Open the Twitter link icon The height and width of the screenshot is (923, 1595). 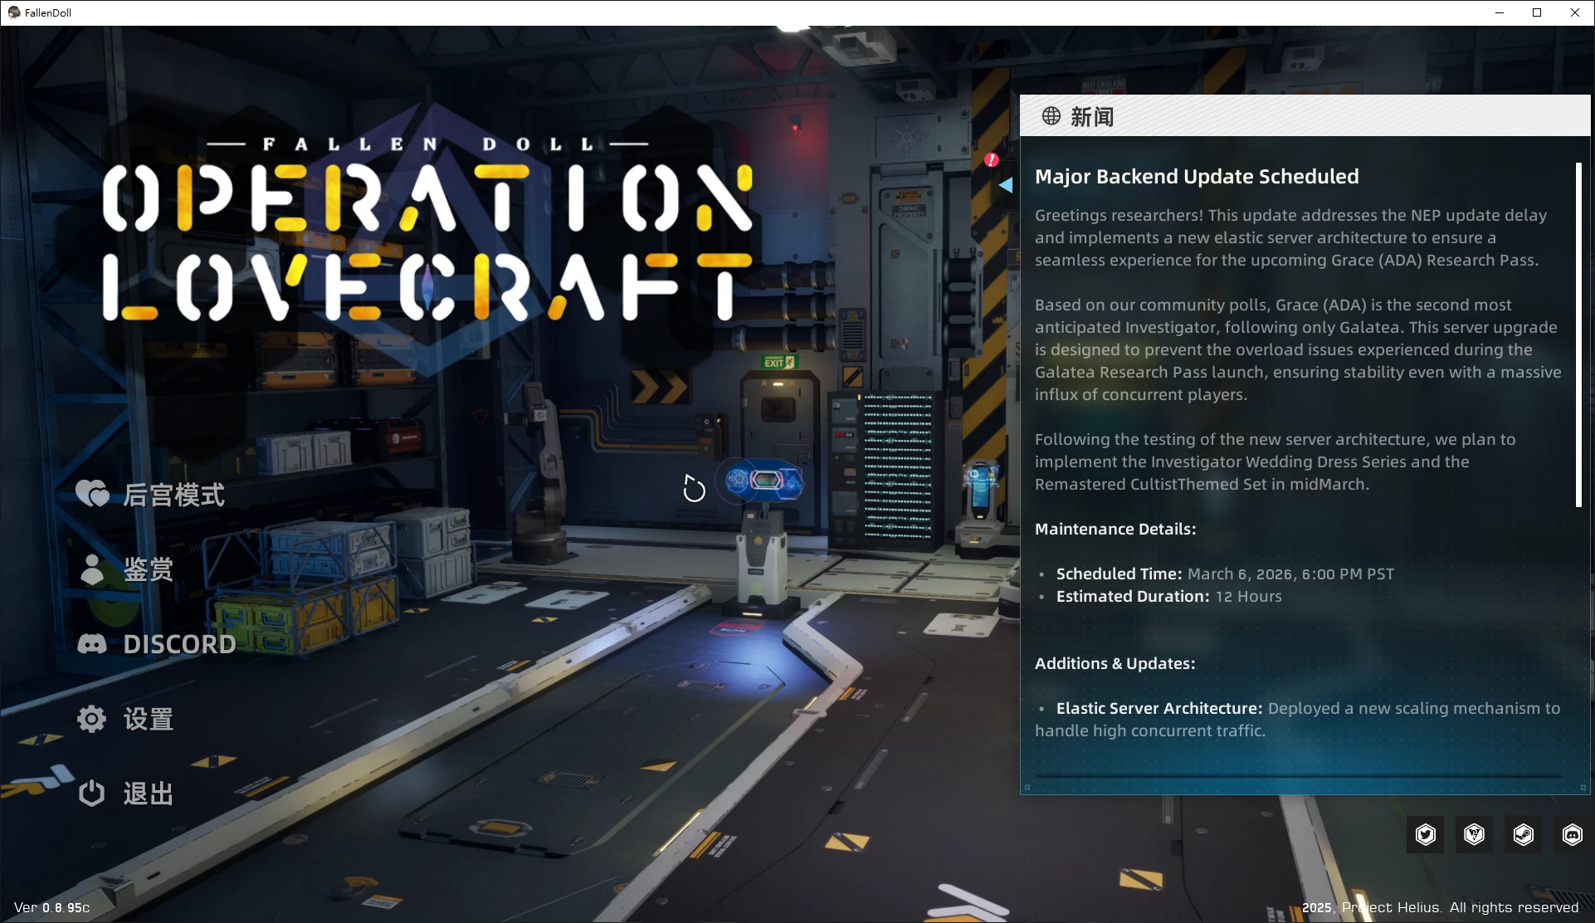coord(1426,834)
